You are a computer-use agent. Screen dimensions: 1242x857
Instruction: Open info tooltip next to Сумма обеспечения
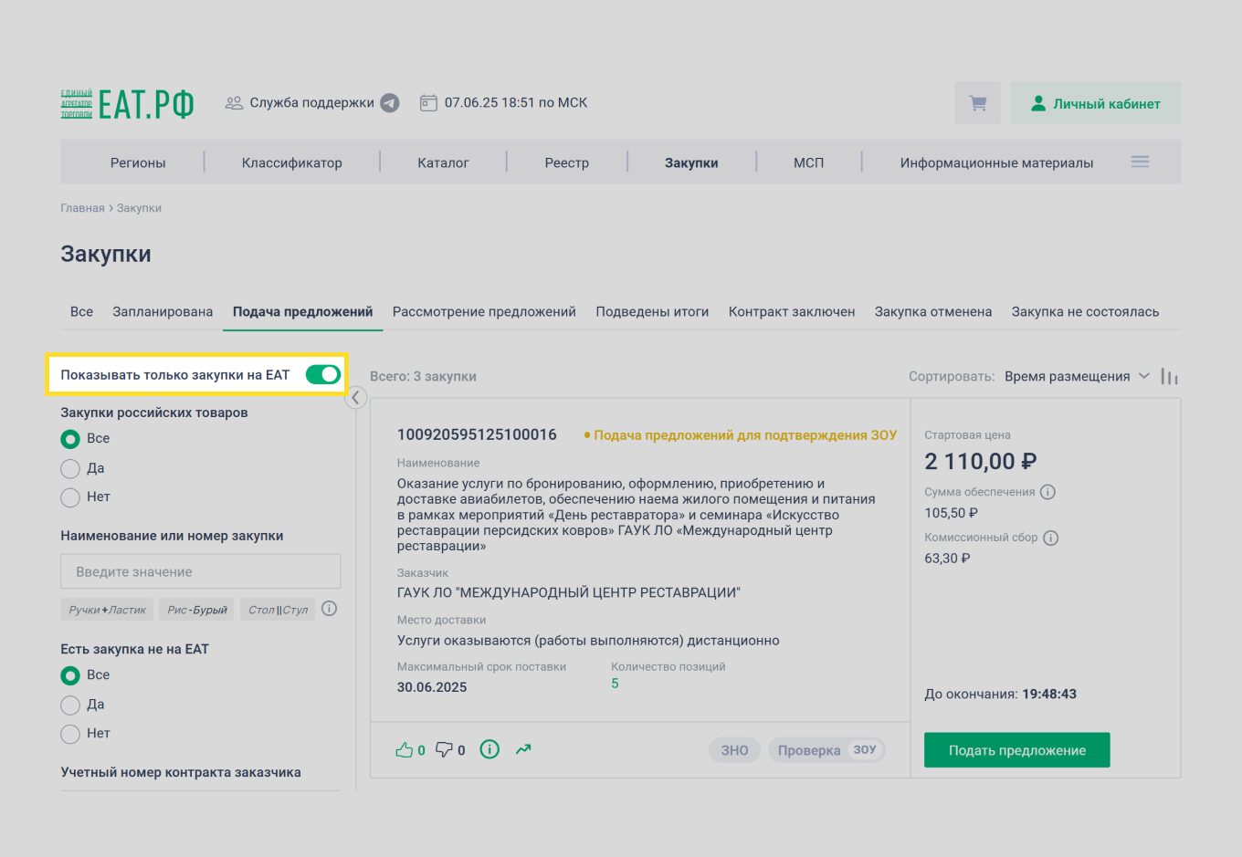(1047, 491)
